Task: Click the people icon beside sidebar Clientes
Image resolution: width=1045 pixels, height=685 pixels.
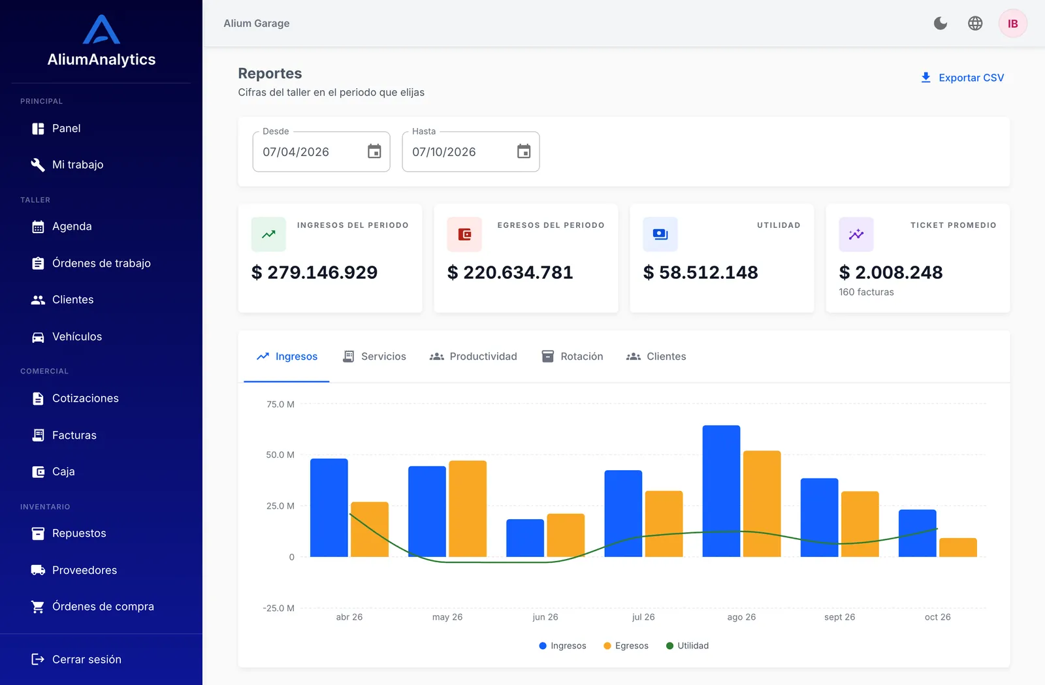Action: point(38,300)
